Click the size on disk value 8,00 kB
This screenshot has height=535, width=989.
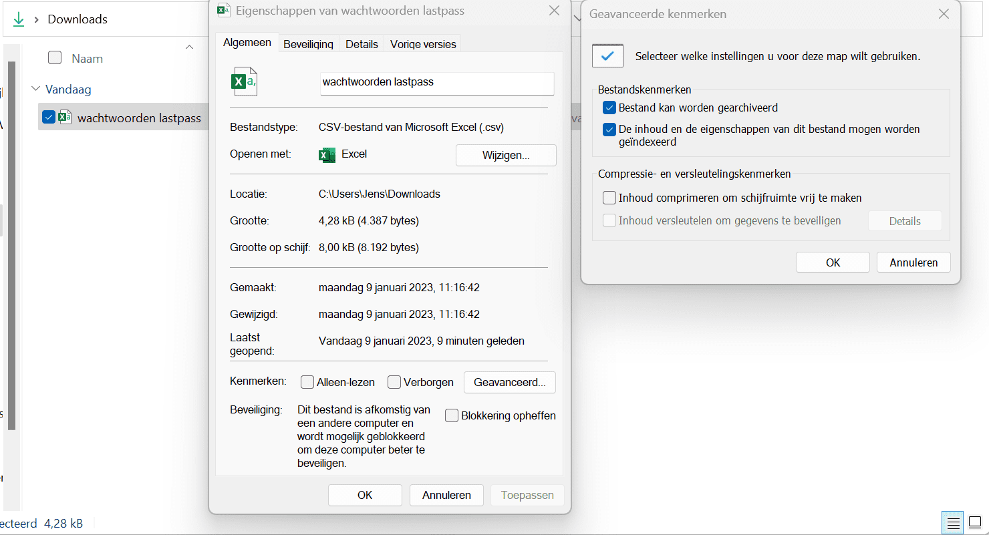pos(369,248)
